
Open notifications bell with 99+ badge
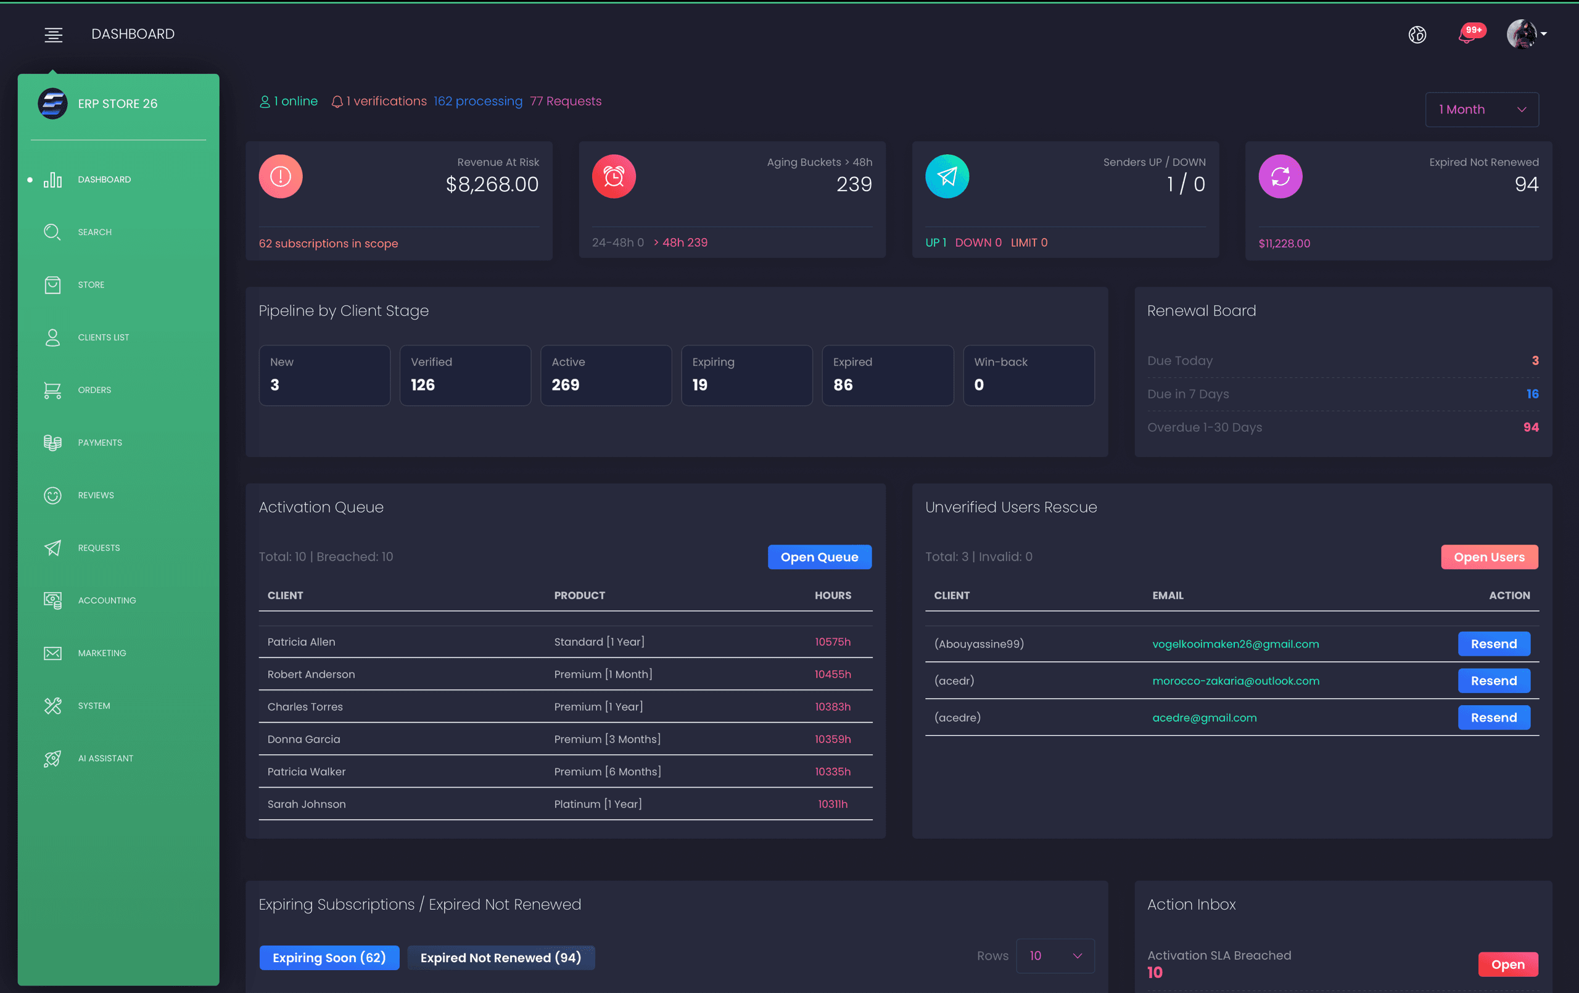point(1470,33)
